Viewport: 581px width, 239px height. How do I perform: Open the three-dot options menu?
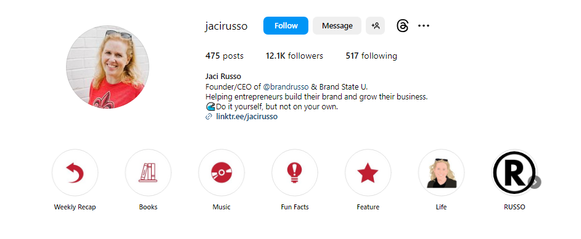[x=424, y=25]
